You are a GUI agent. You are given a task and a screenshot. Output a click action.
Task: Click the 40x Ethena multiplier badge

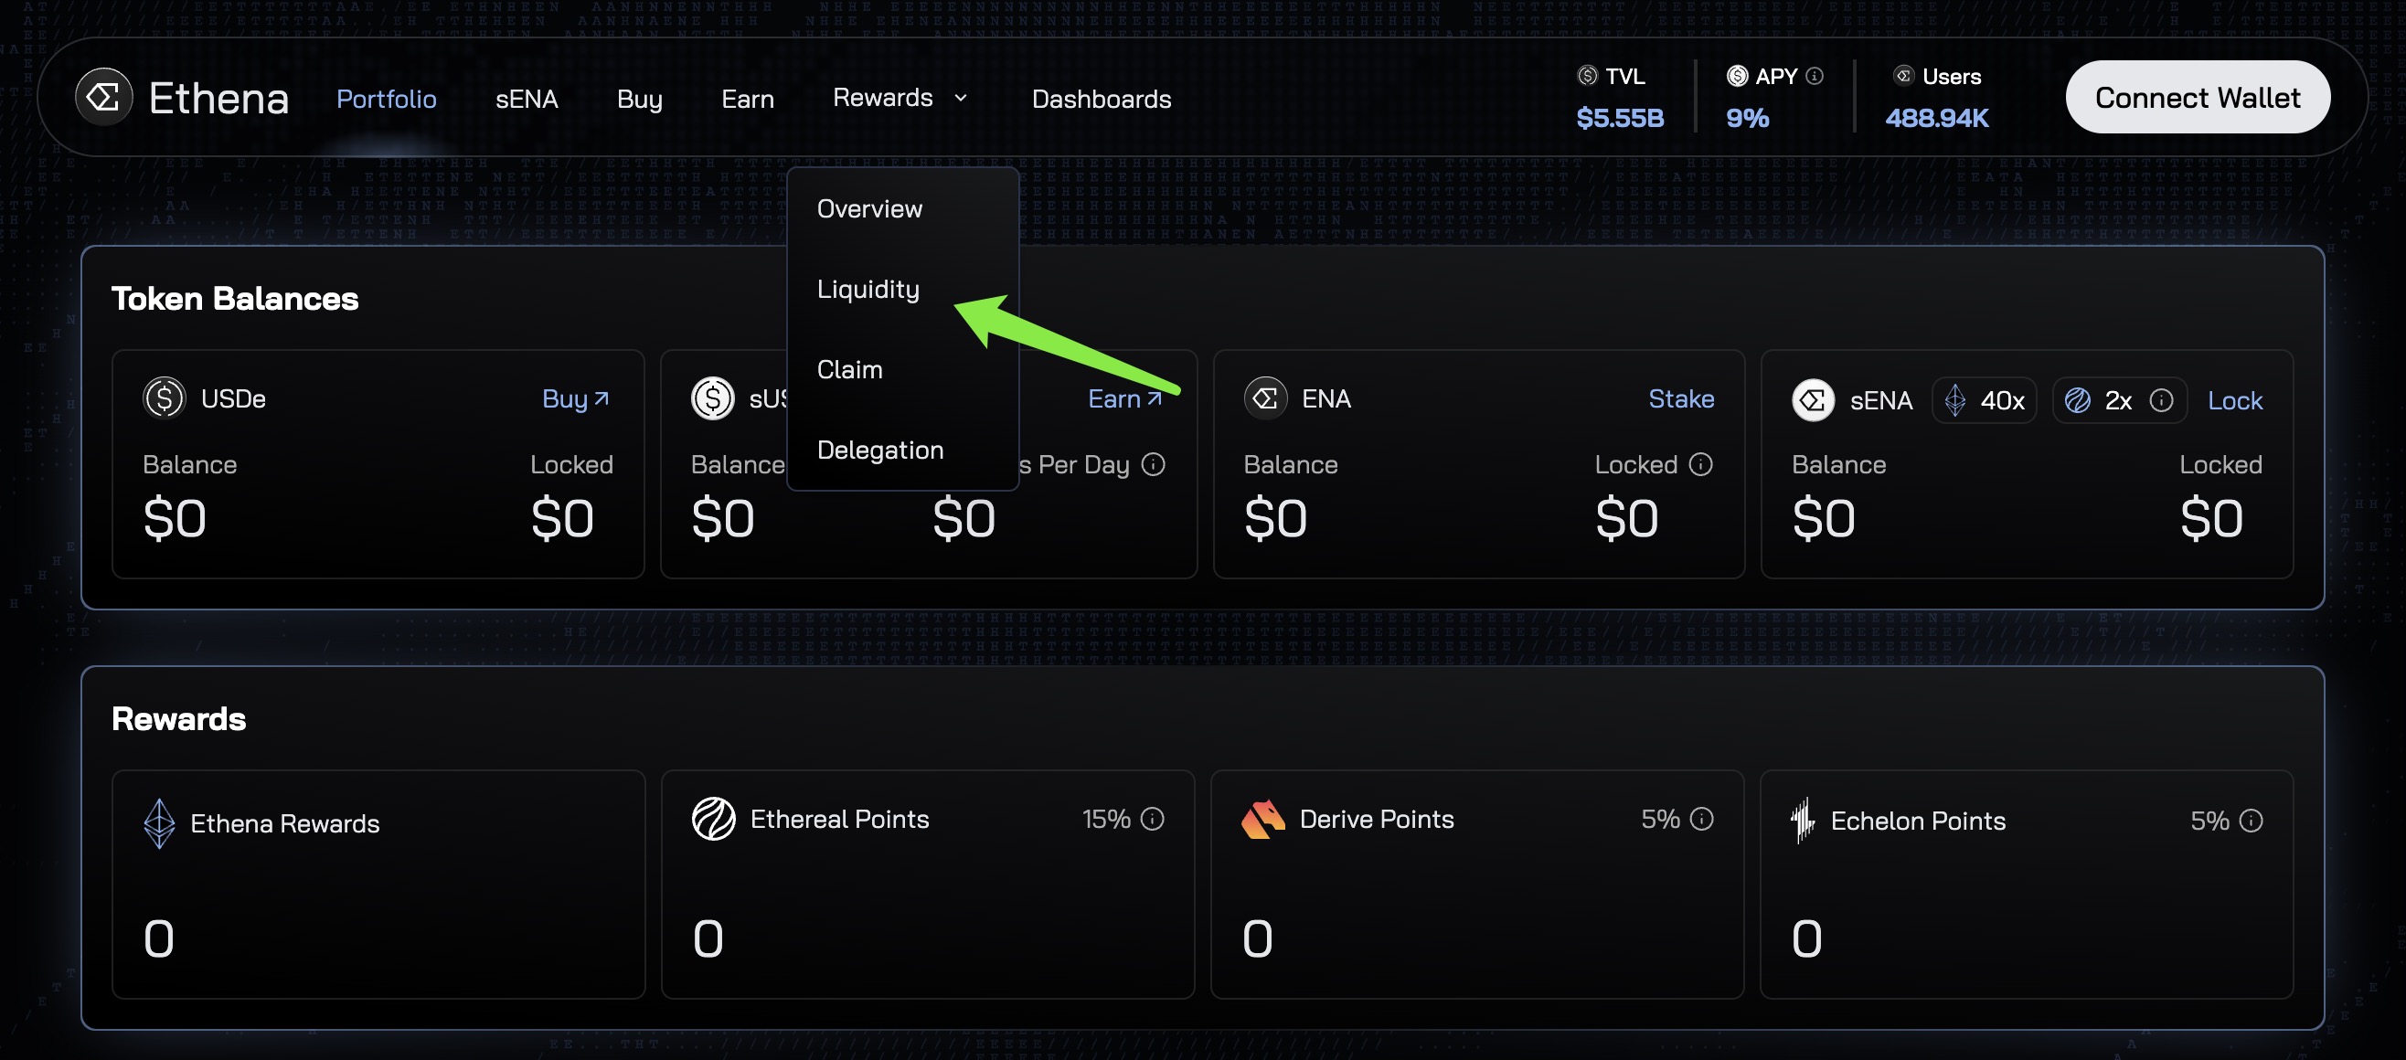click(x=1983, y=400)
